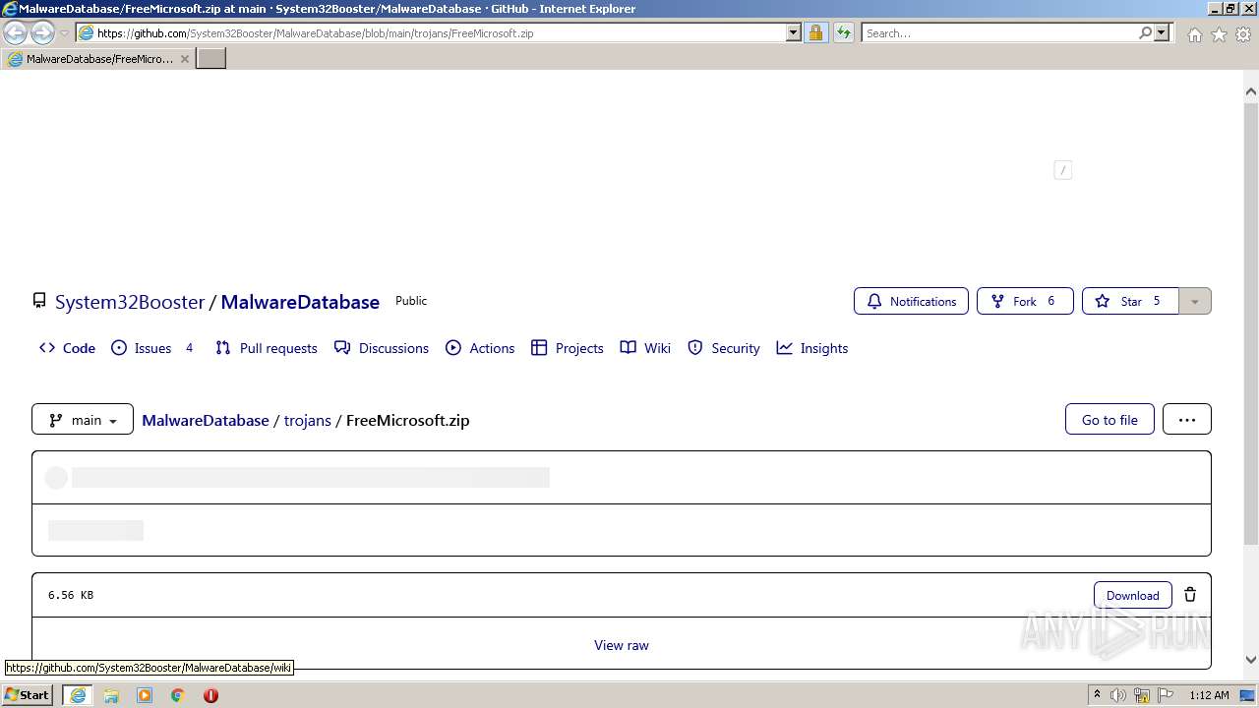Open the Issues tab

point(152,348)
